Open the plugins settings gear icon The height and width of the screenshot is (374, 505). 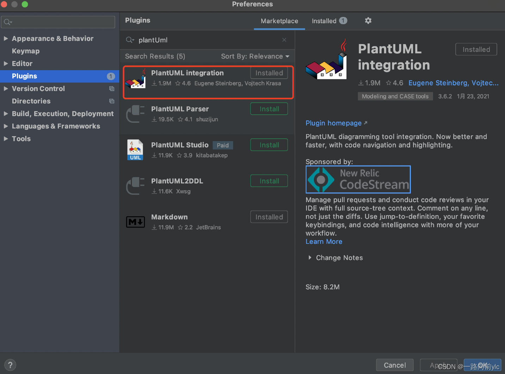click(368, 21)
